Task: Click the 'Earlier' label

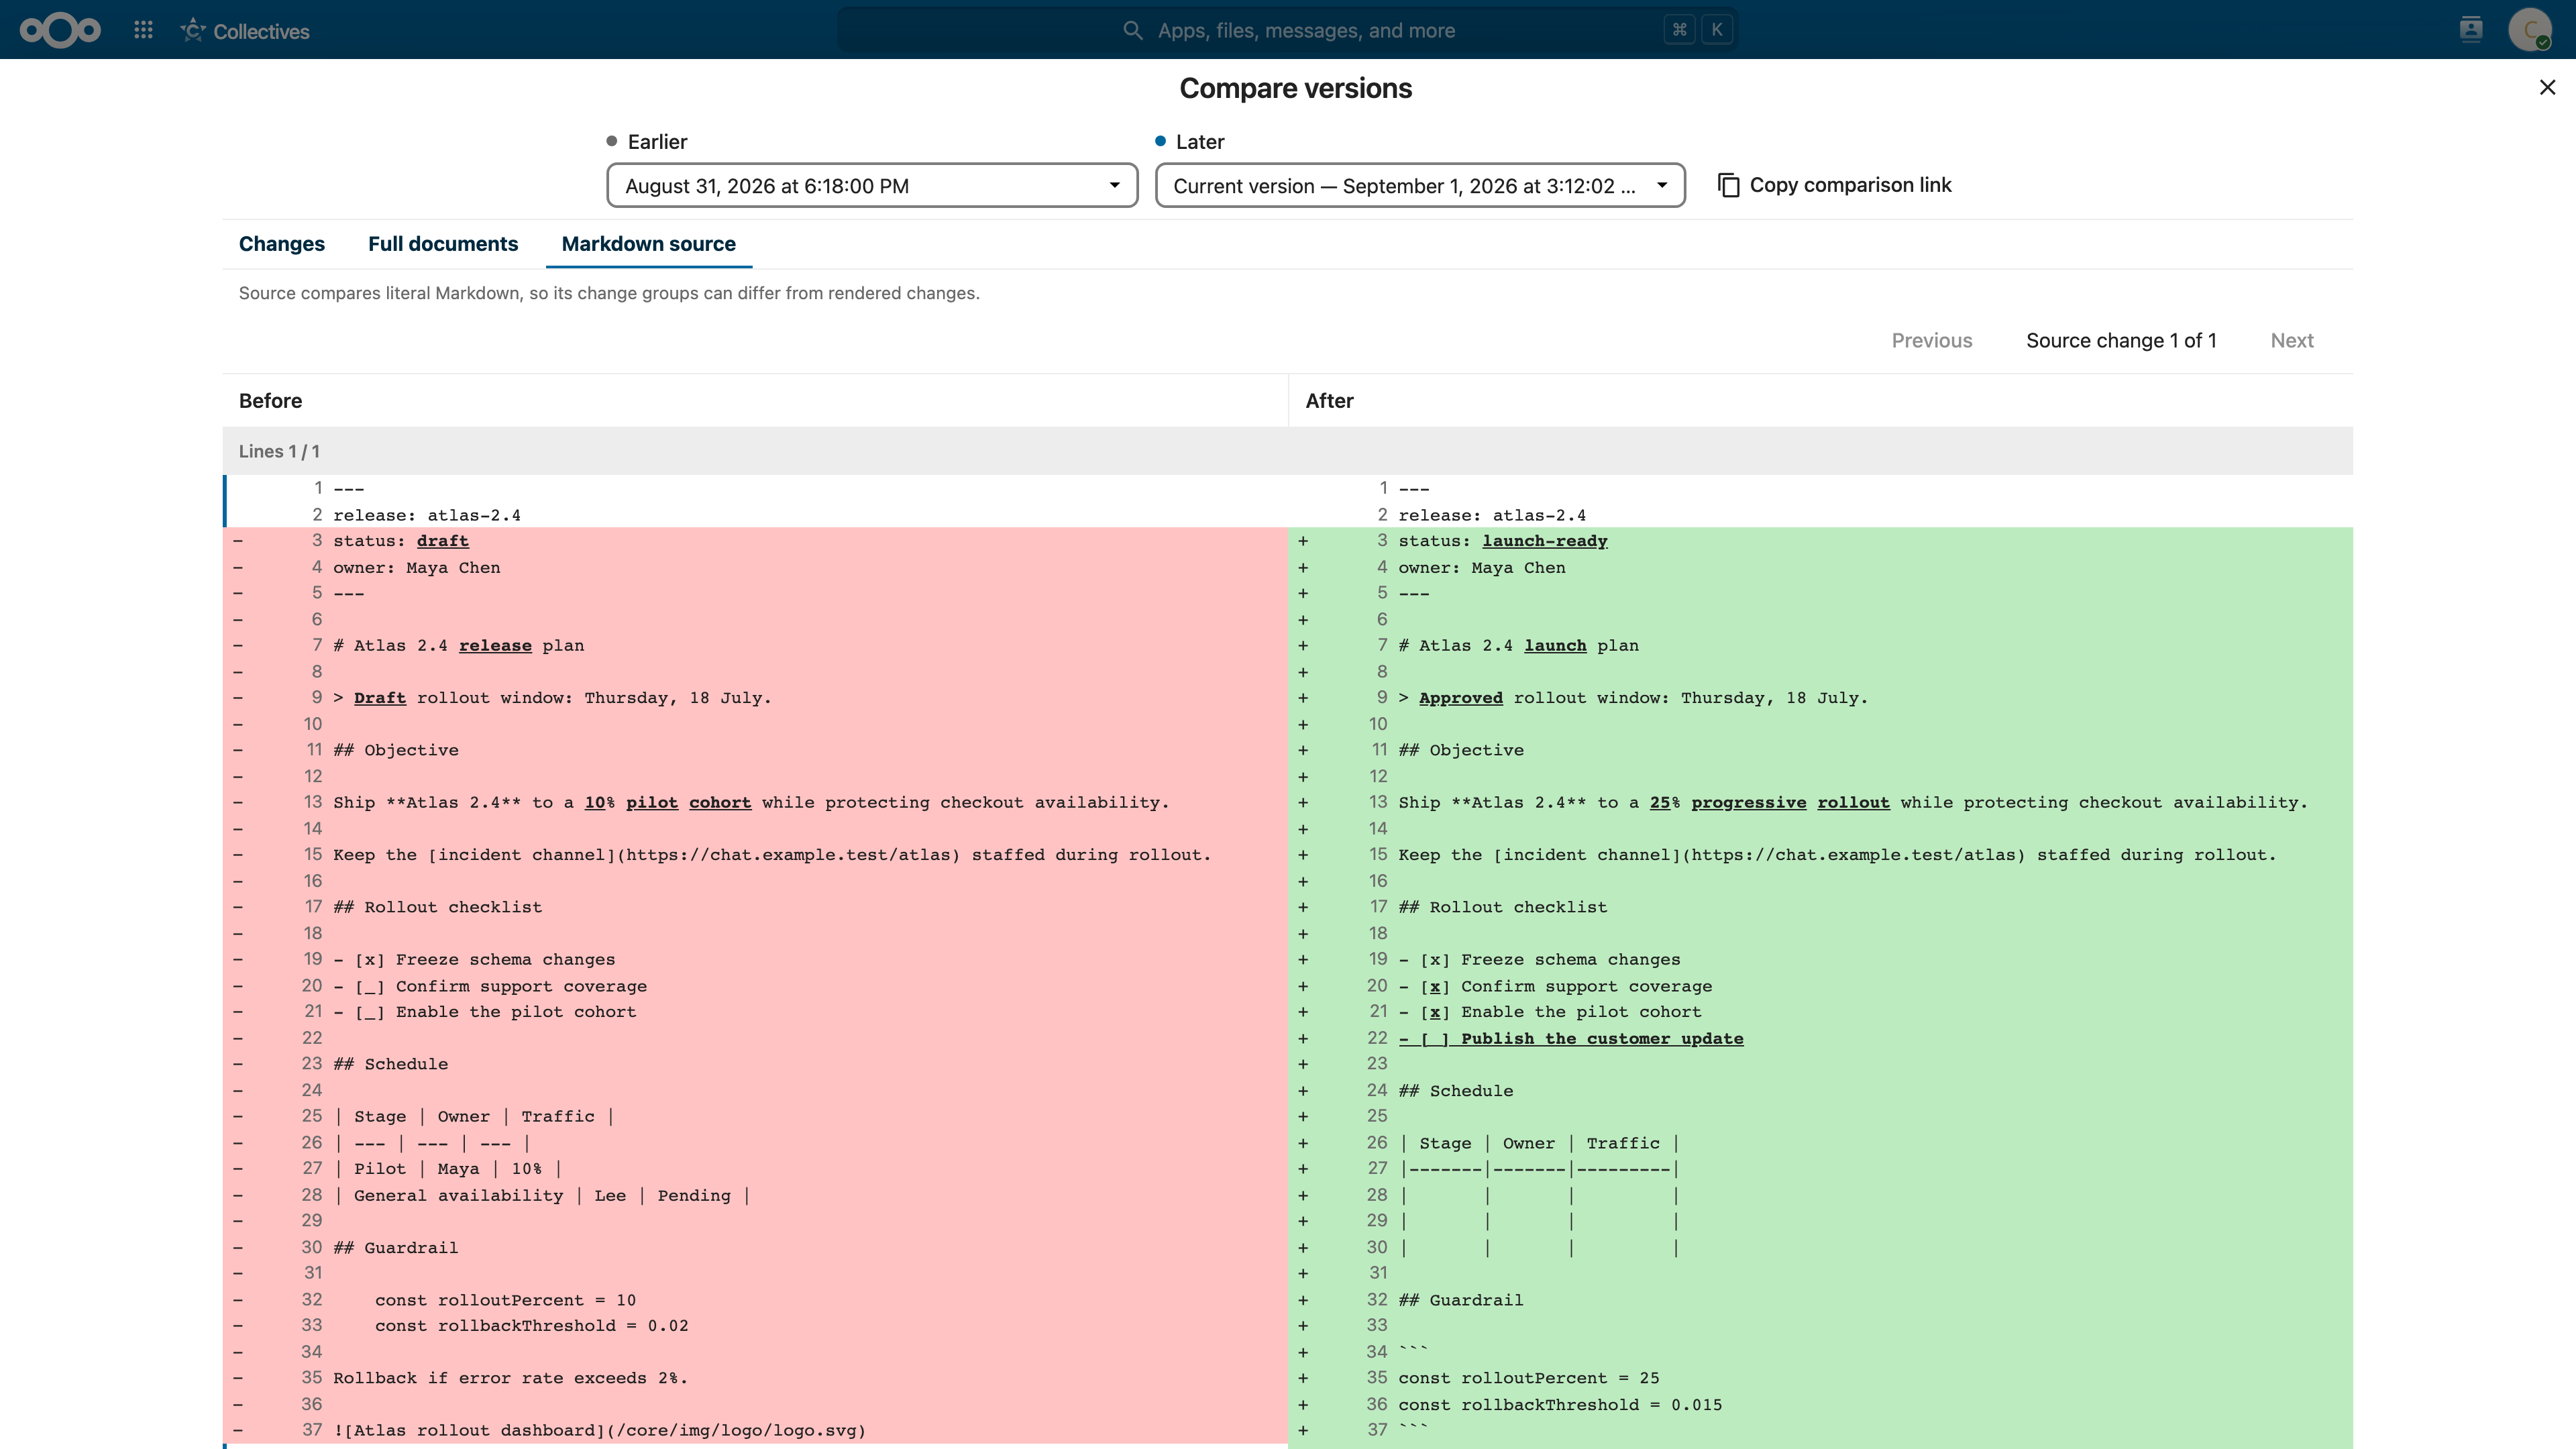Action: (657, 142)
